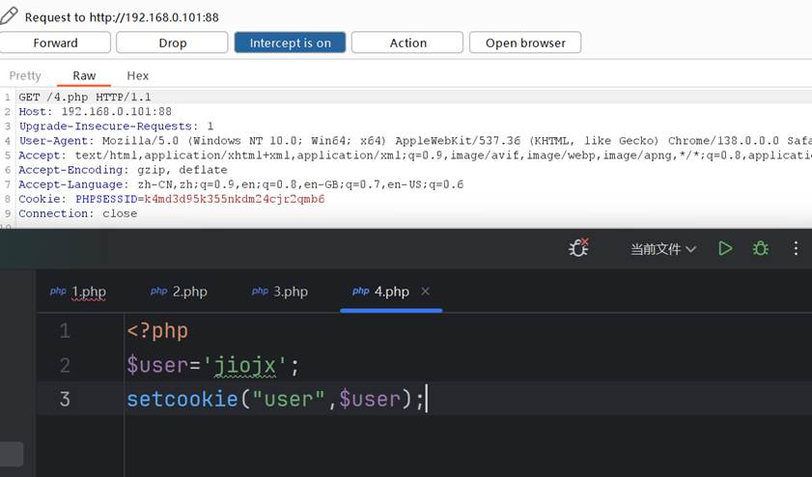
Task: Click the php file icon on 1.php tab
Action: point(58,291)
